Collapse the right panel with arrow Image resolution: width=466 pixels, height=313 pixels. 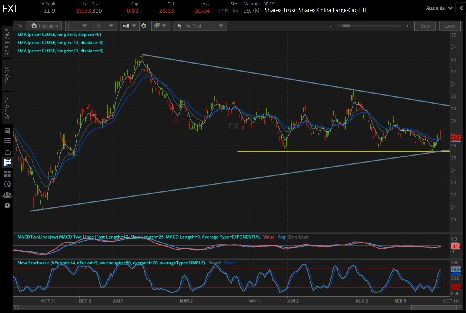coord(461,8)
